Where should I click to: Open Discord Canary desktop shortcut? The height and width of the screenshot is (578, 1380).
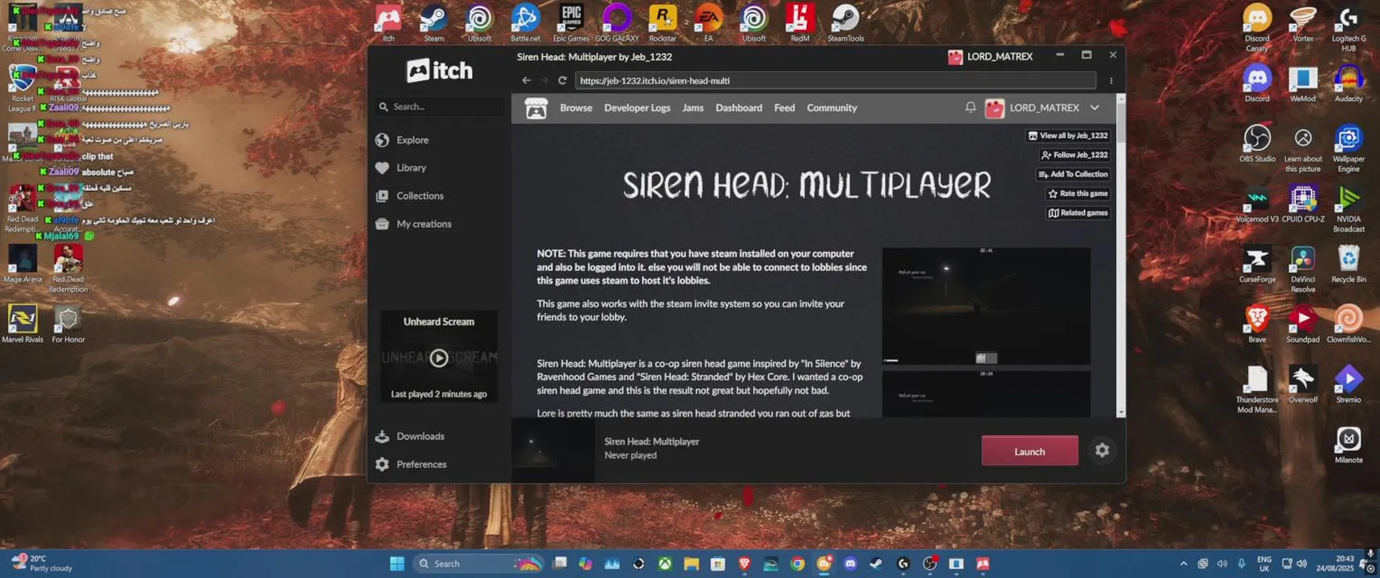pyautogui.click(x=1257, y=28)
